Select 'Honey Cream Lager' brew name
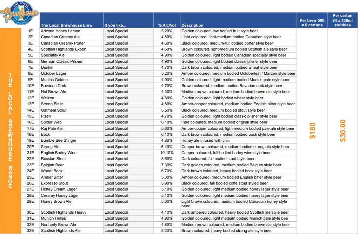 59,189
